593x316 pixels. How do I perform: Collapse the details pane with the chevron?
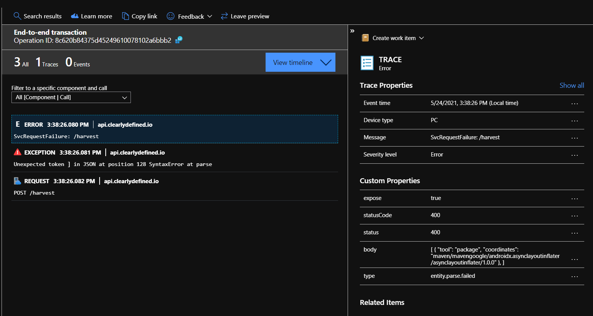coord(352,31)
